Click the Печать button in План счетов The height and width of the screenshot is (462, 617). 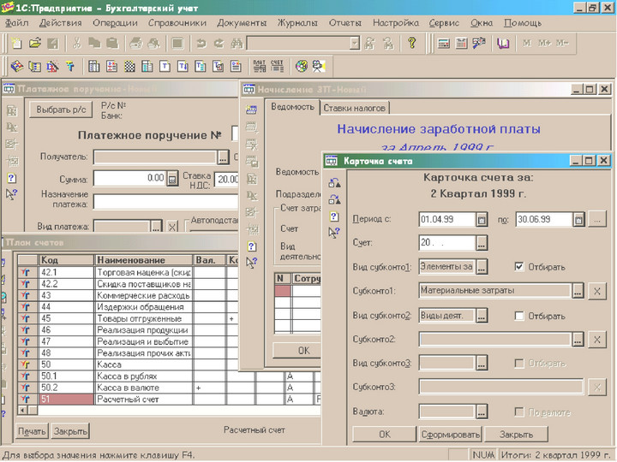[32, 431]
